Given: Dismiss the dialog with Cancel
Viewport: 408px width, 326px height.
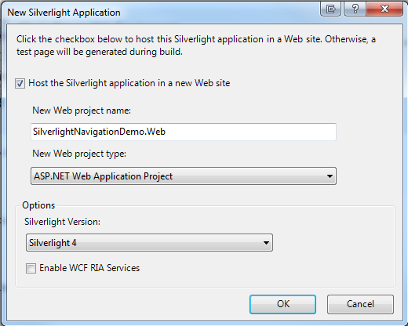Looking at the screenshot, I should [x=360, y=304].
